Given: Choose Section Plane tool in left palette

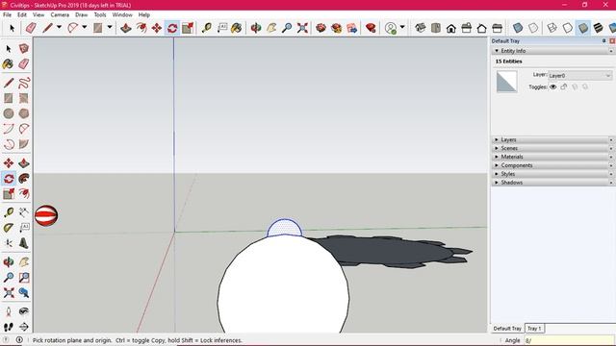Looking at the screenshot, I should click(x=23, y=327).
